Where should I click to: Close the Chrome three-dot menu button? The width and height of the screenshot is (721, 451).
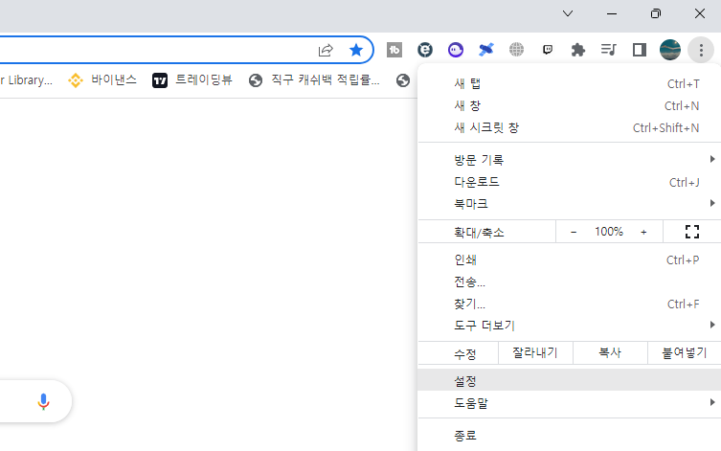pyautogui.click(x=701, y=50)
